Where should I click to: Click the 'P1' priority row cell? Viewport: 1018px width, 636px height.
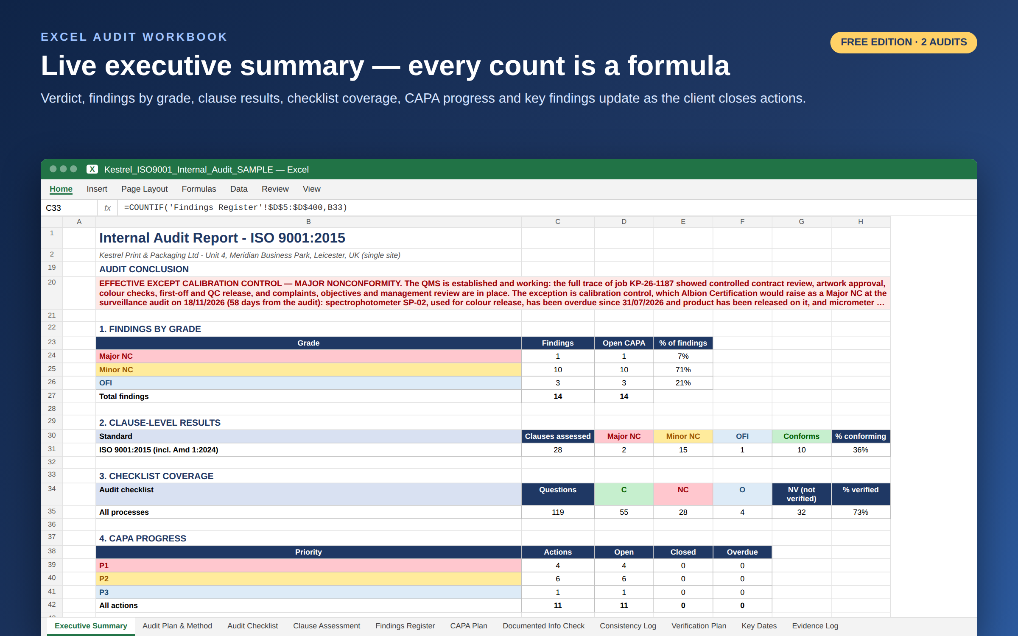coord(308,566)
